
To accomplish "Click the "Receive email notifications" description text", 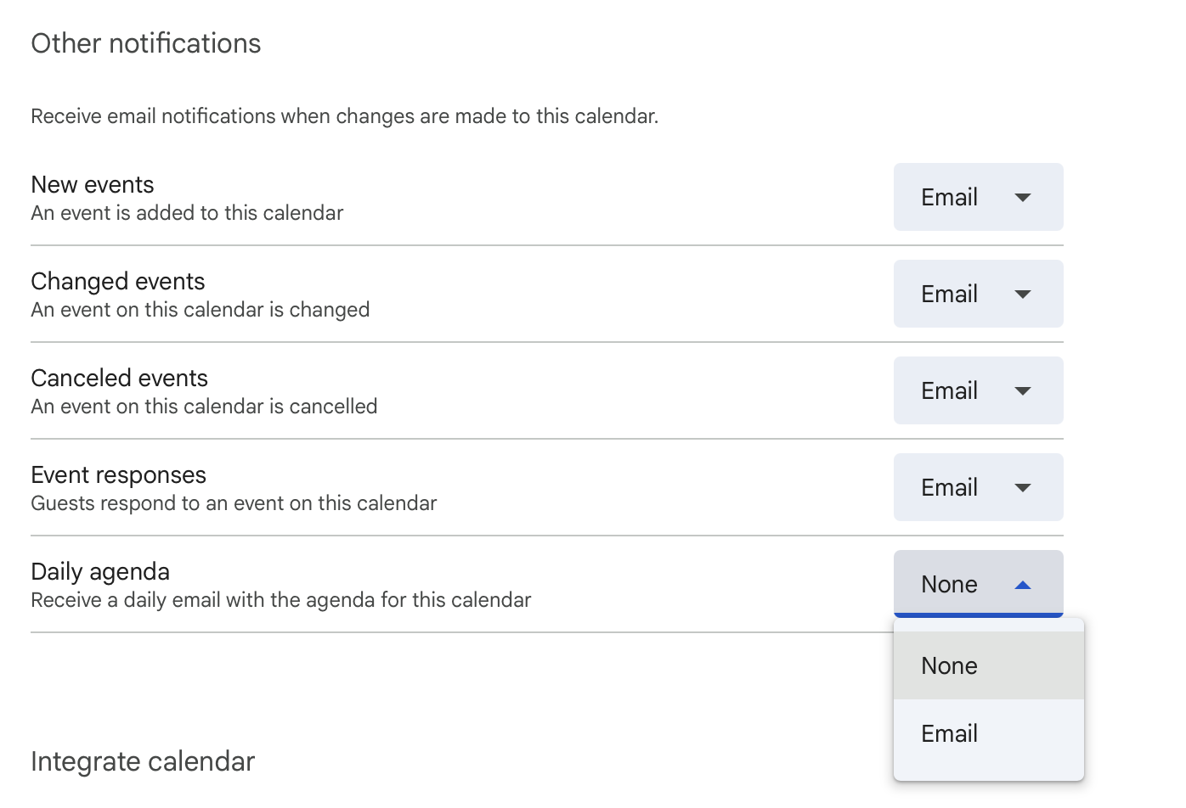I will coord(344,116).
